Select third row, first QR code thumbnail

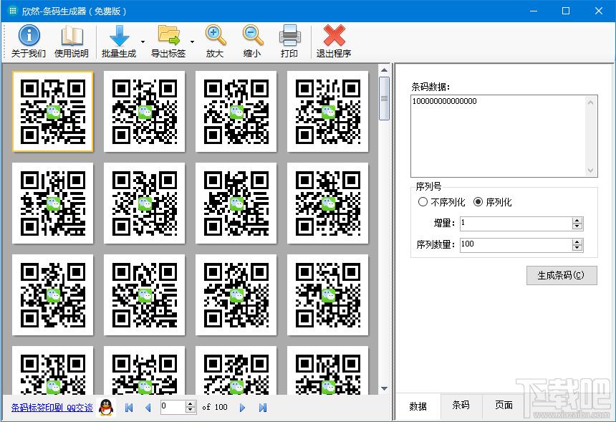tap(52, 294)
